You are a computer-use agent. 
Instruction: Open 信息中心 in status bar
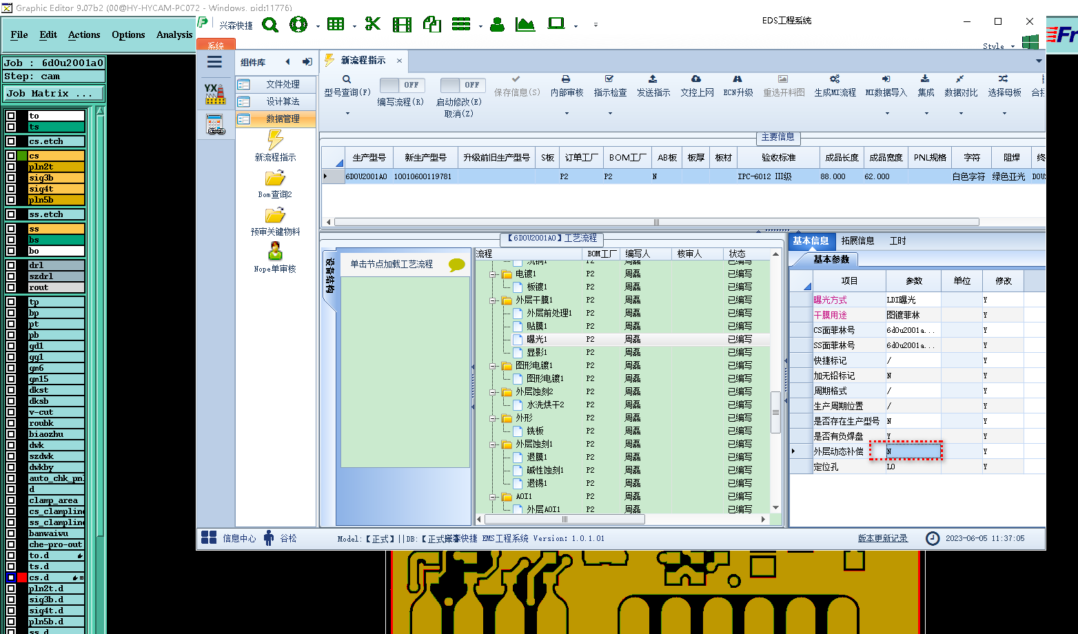pyautogui.click(x=229, y=538)
